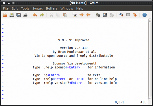Open Find and Replace toolbar icon
The width and height of the screenshot is (153, 106).
[x=74, y=15]
